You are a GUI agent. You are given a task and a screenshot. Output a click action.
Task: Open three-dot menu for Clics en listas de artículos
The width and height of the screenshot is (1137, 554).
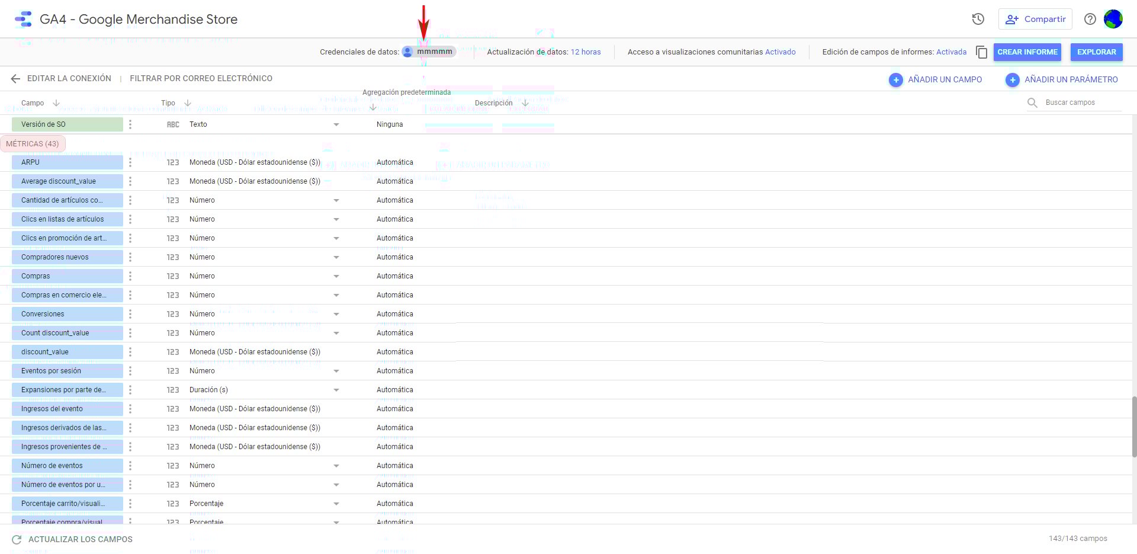130,219
